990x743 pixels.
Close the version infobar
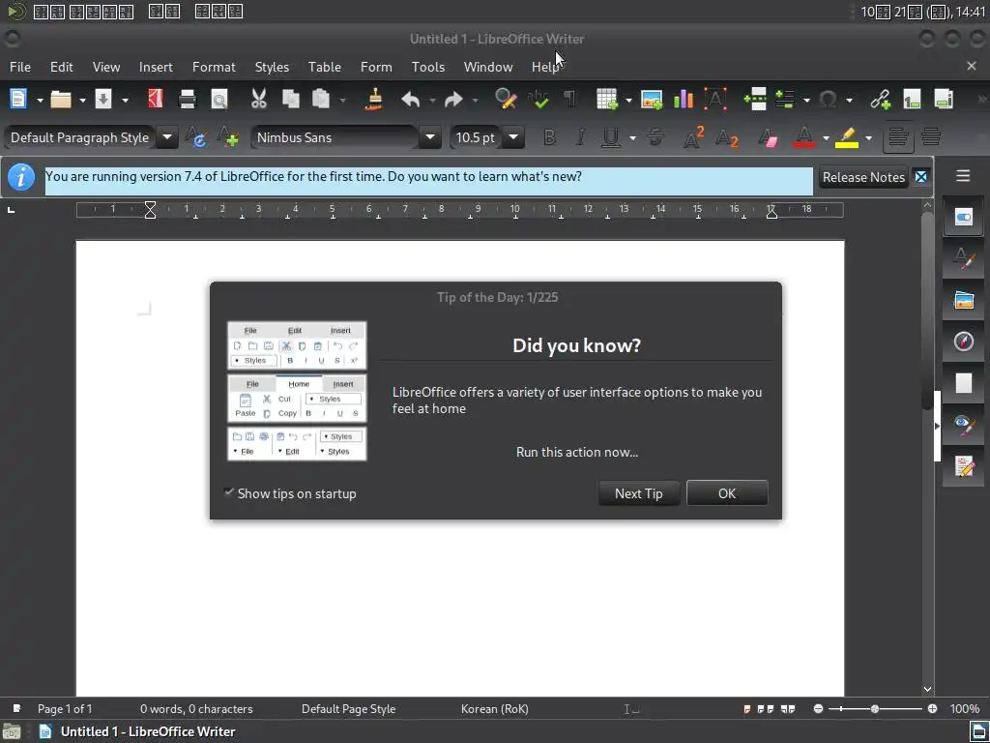point(921,177)
